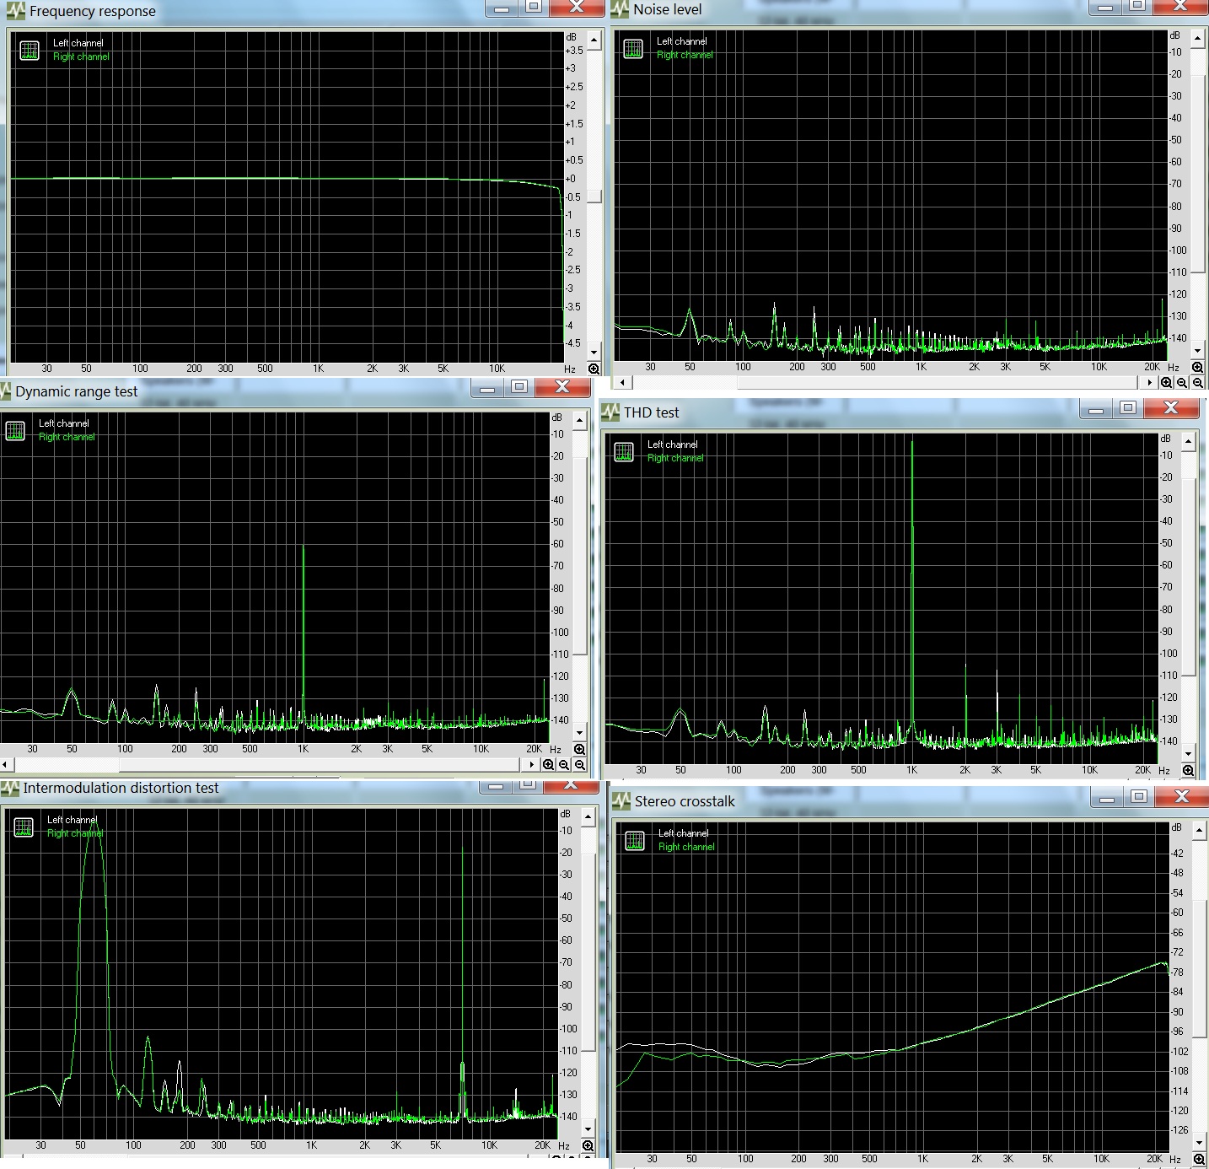Click left scroll arrow in Noise level window
Image resolution: width=1209 pixels, height=1169 pixels.
tap(622, 383)
